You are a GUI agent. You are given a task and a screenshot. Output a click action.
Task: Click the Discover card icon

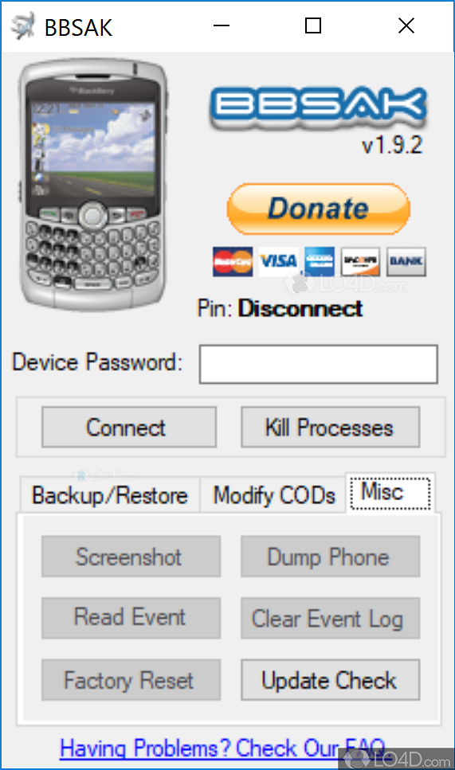tap(361, 262)
